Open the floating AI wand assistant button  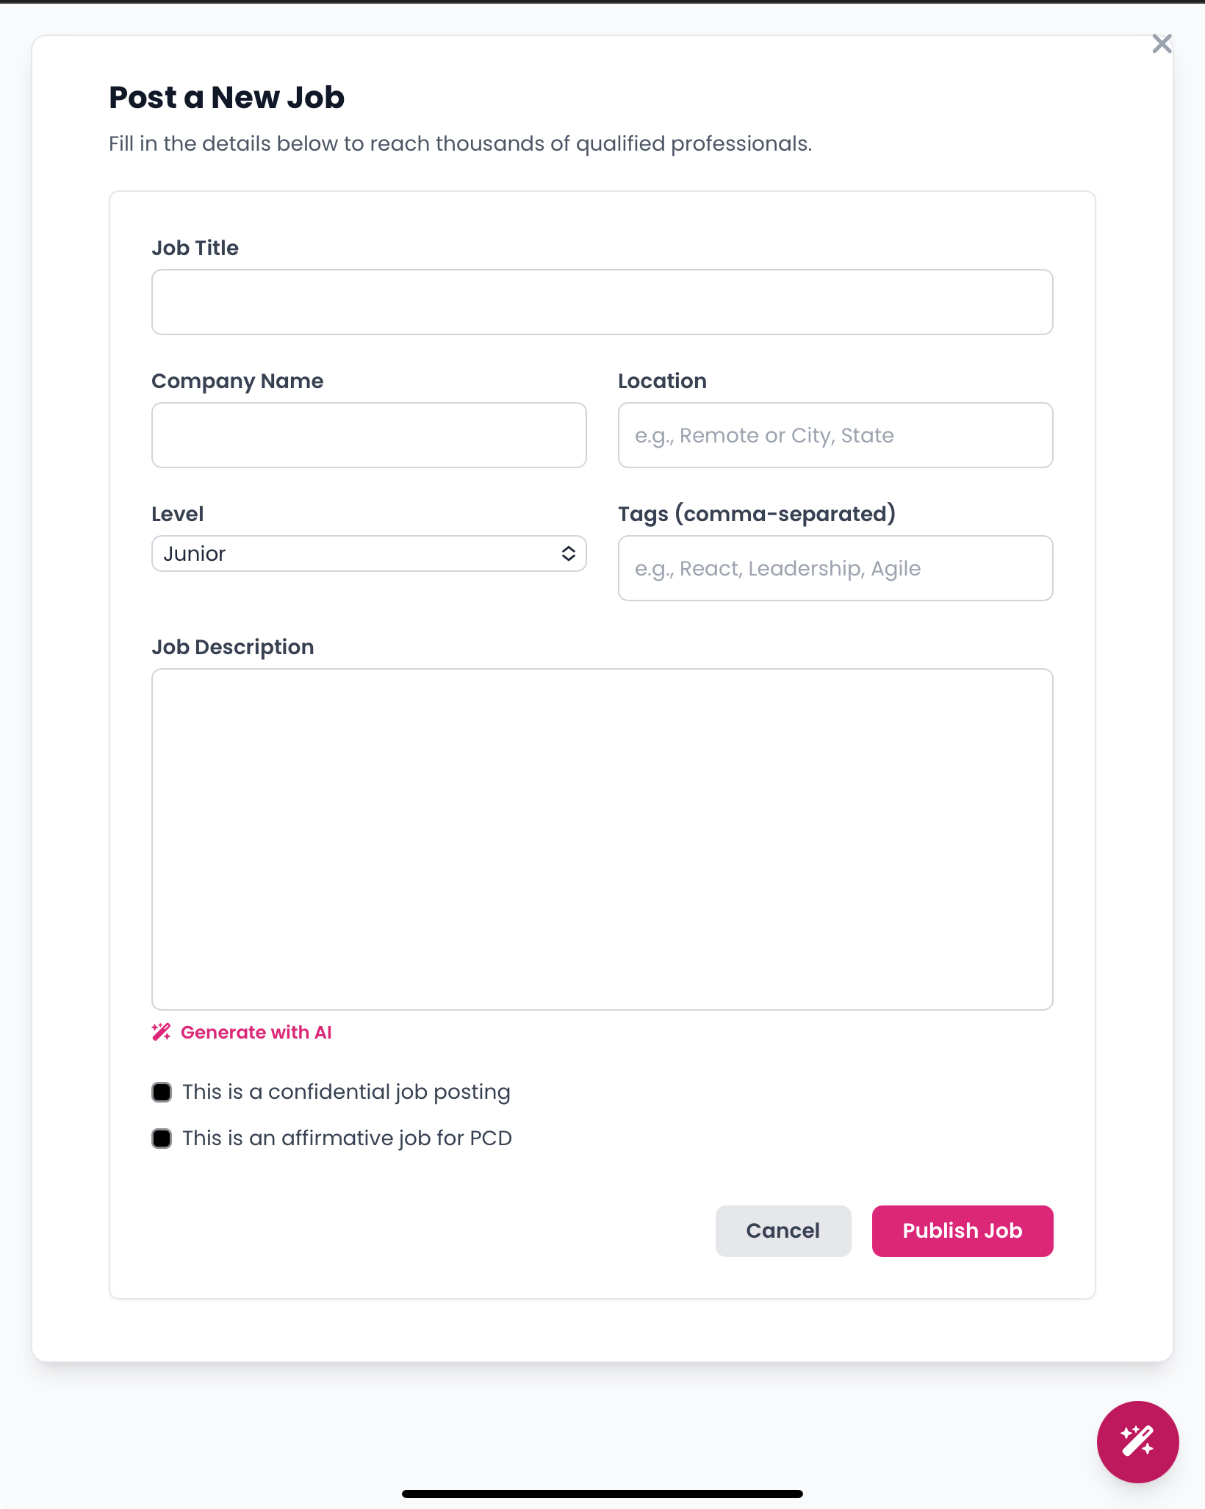(1137, 1441)
